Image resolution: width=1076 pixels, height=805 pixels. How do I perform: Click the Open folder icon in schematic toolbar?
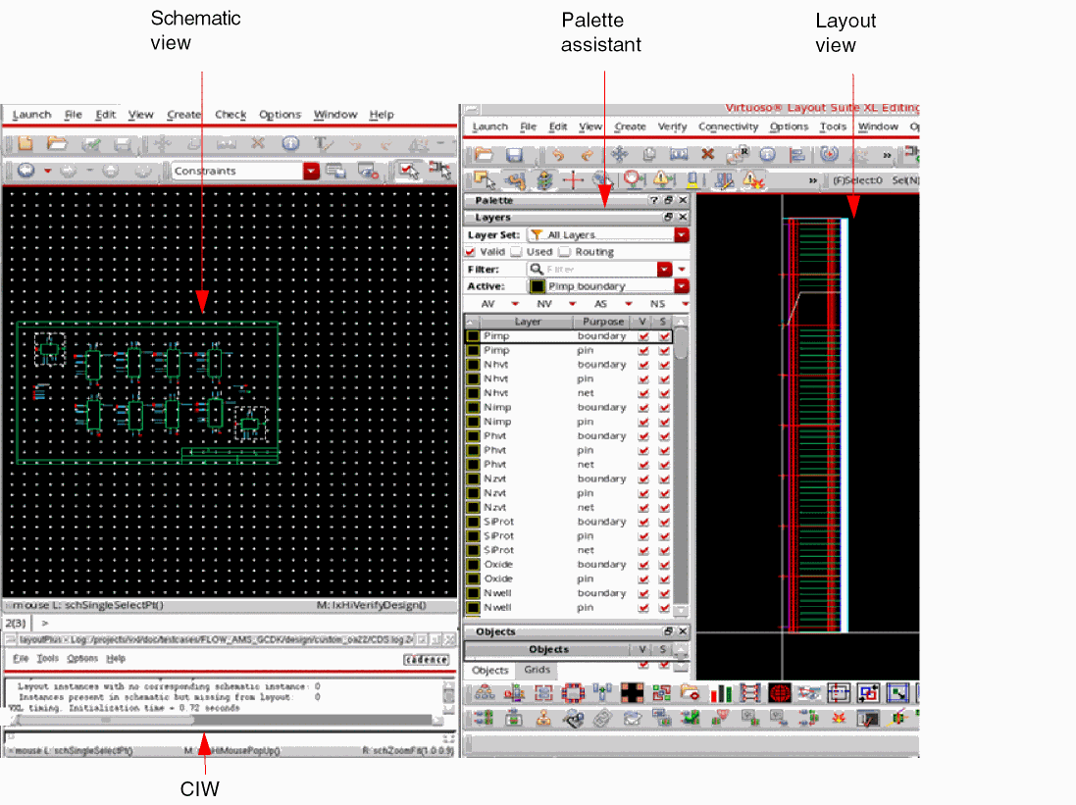(57, 143)
